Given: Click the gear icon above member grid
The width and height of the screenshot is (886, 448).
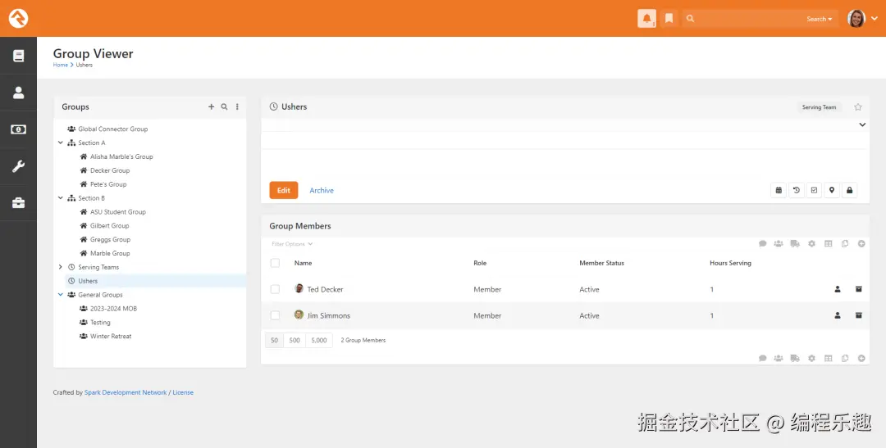Looking at the screenshot, I should (x=811, y=244).
